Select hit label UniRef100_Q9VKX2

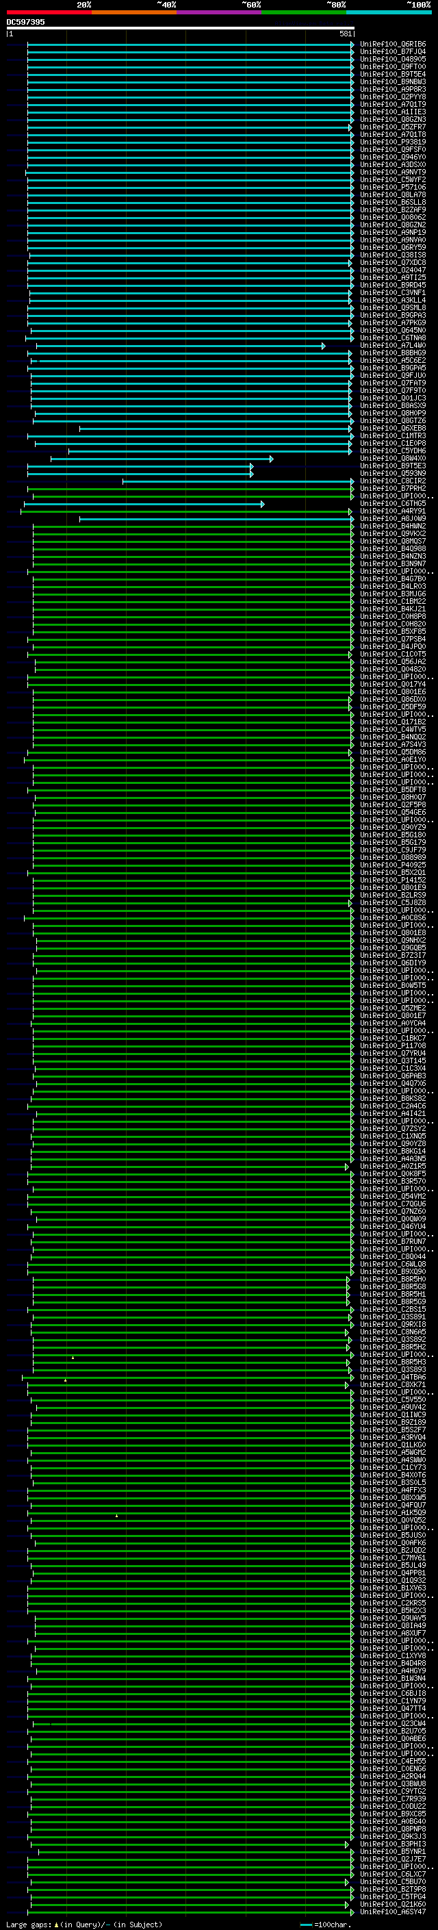click(x=393, y=534)
